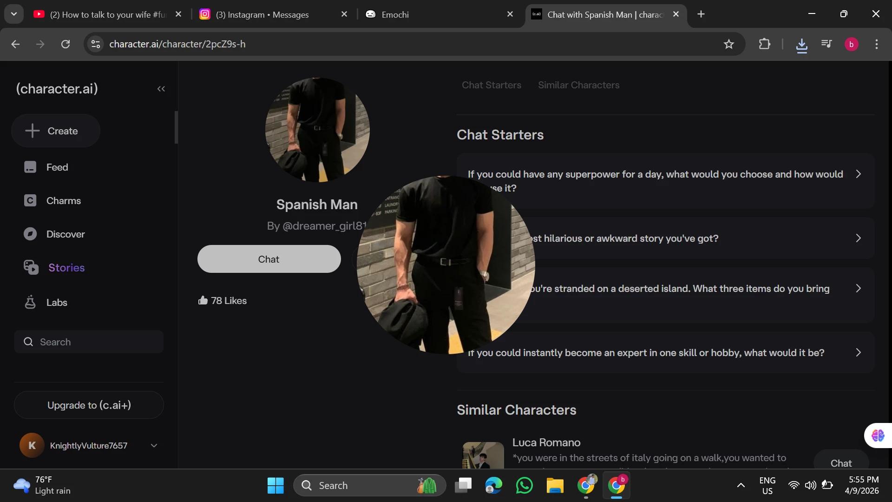This screenshot has width=892, height=502.
Task: Create a new character with Create button
Action: coord(56,131)
